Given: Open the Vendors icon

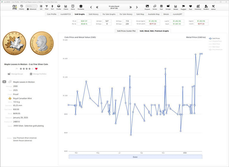Looking at the screenshot, I should 206,7.
